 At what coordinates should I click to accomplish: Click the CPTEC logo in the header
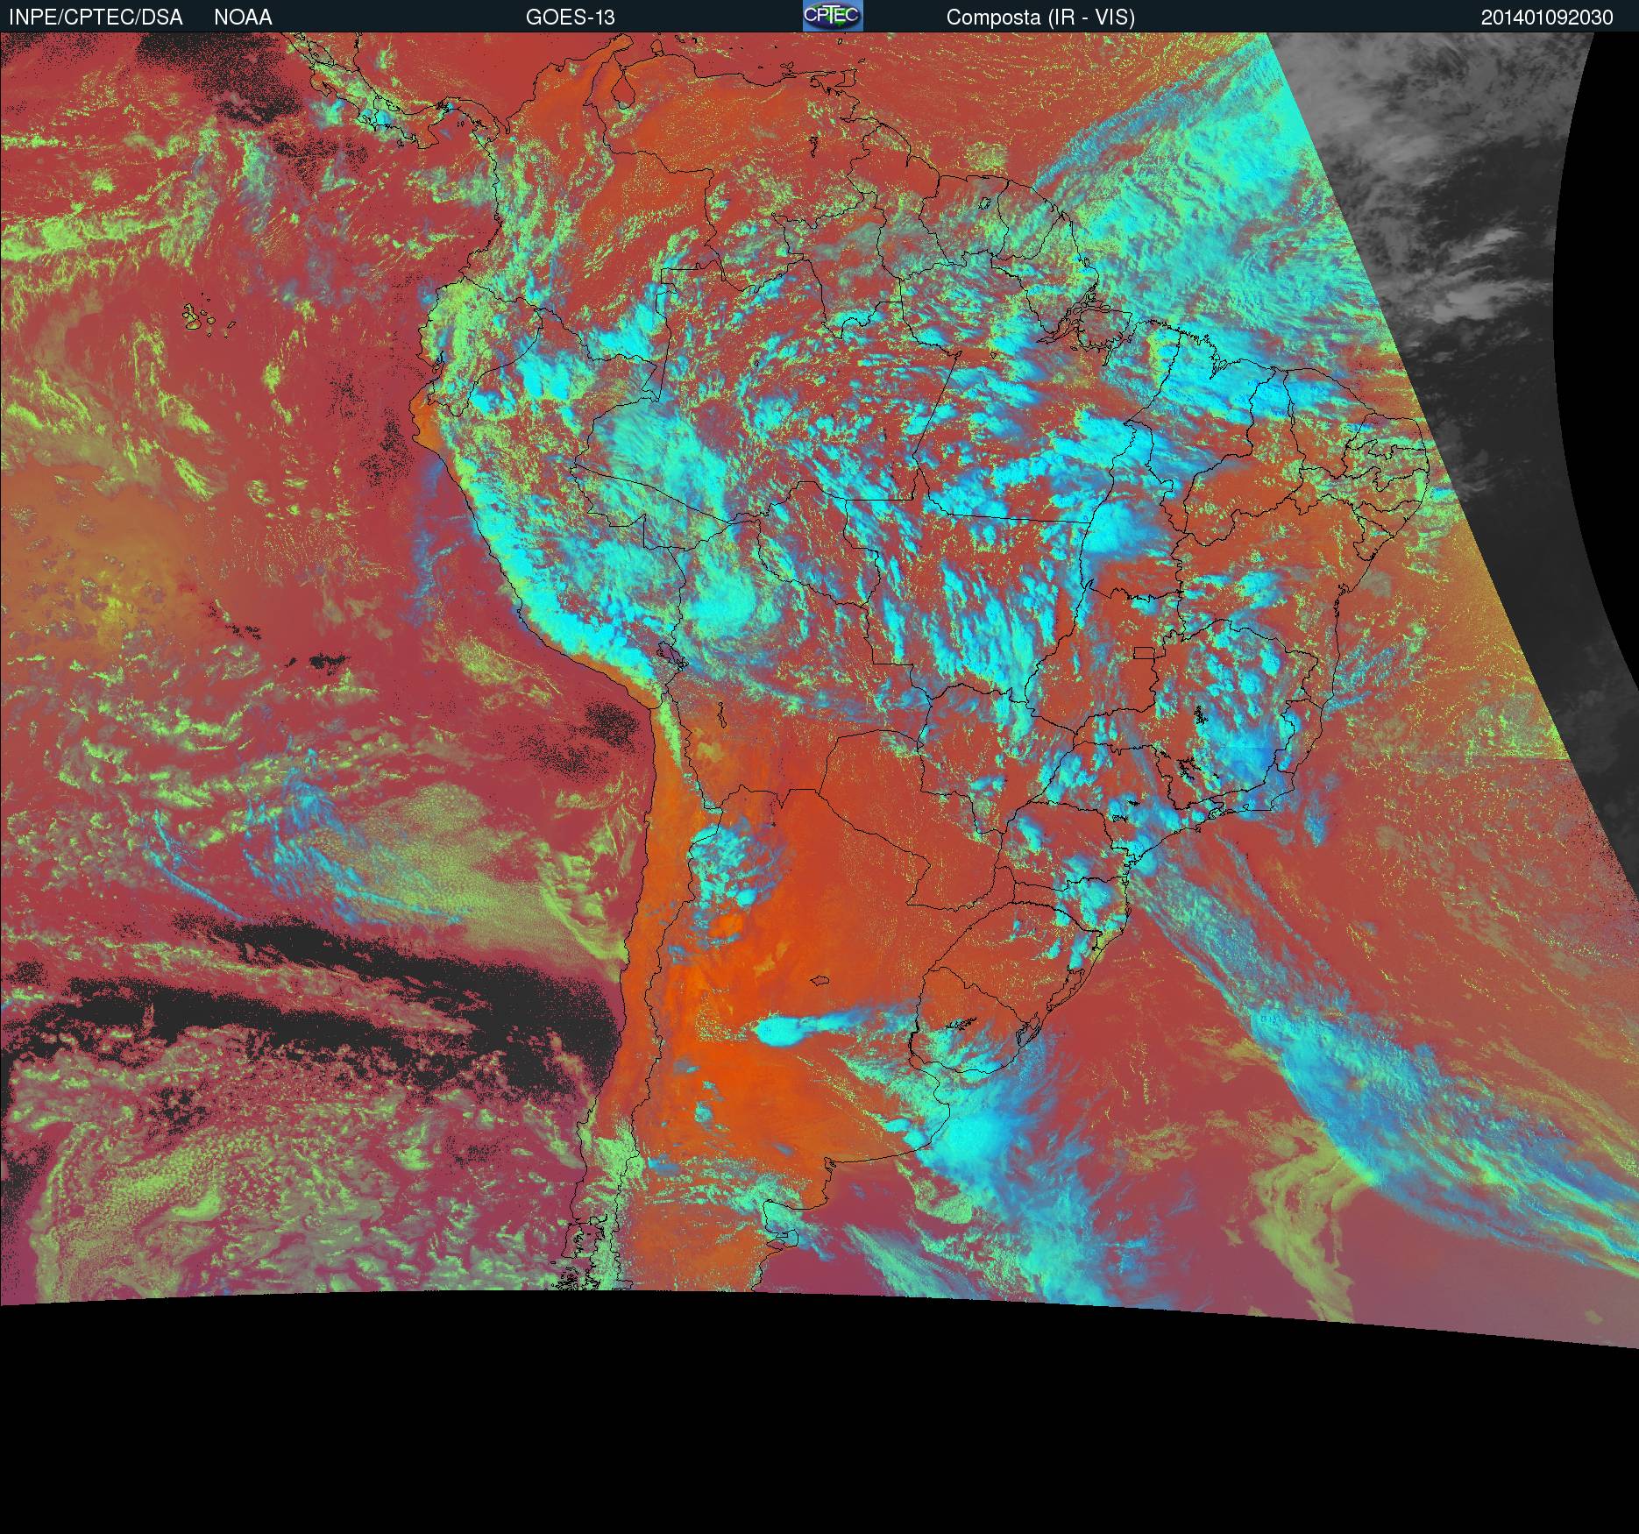pos(832,16)
